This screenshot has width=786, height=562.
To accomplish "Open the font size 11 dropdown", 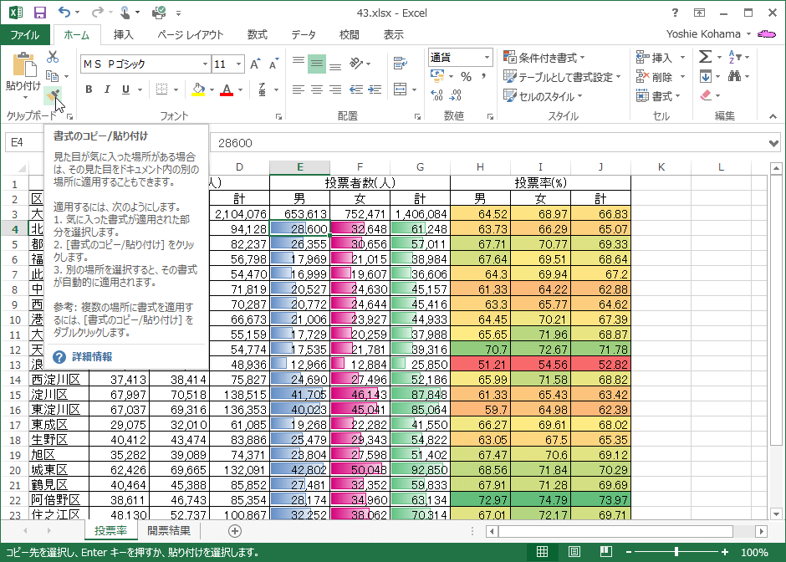I will click(x=238, y=64).
